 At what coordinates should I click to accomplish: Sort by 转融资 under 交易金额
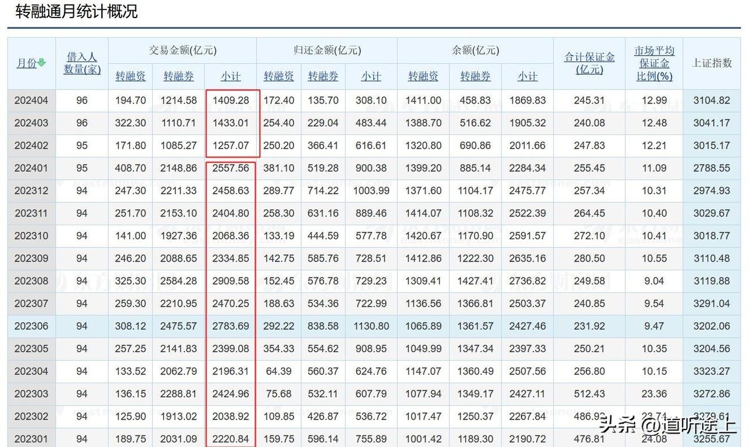(130, 76)
